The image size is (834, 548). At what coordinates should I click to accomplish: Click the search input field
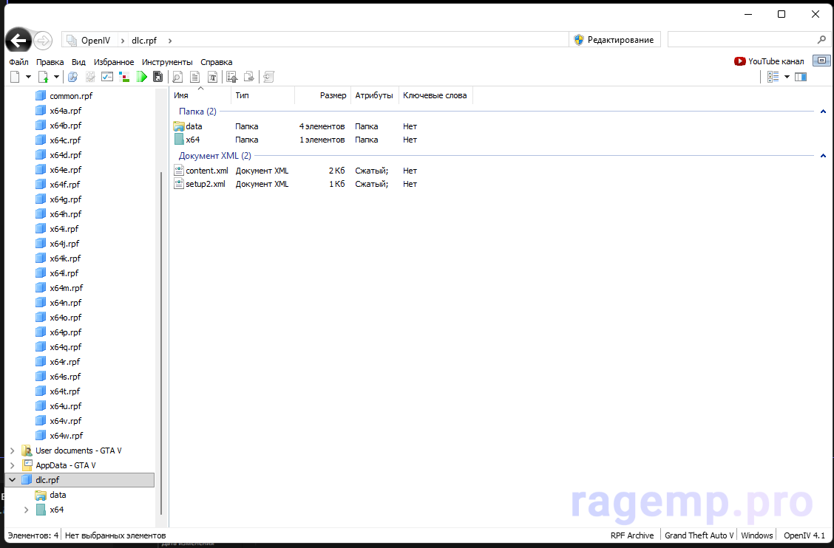742,40
